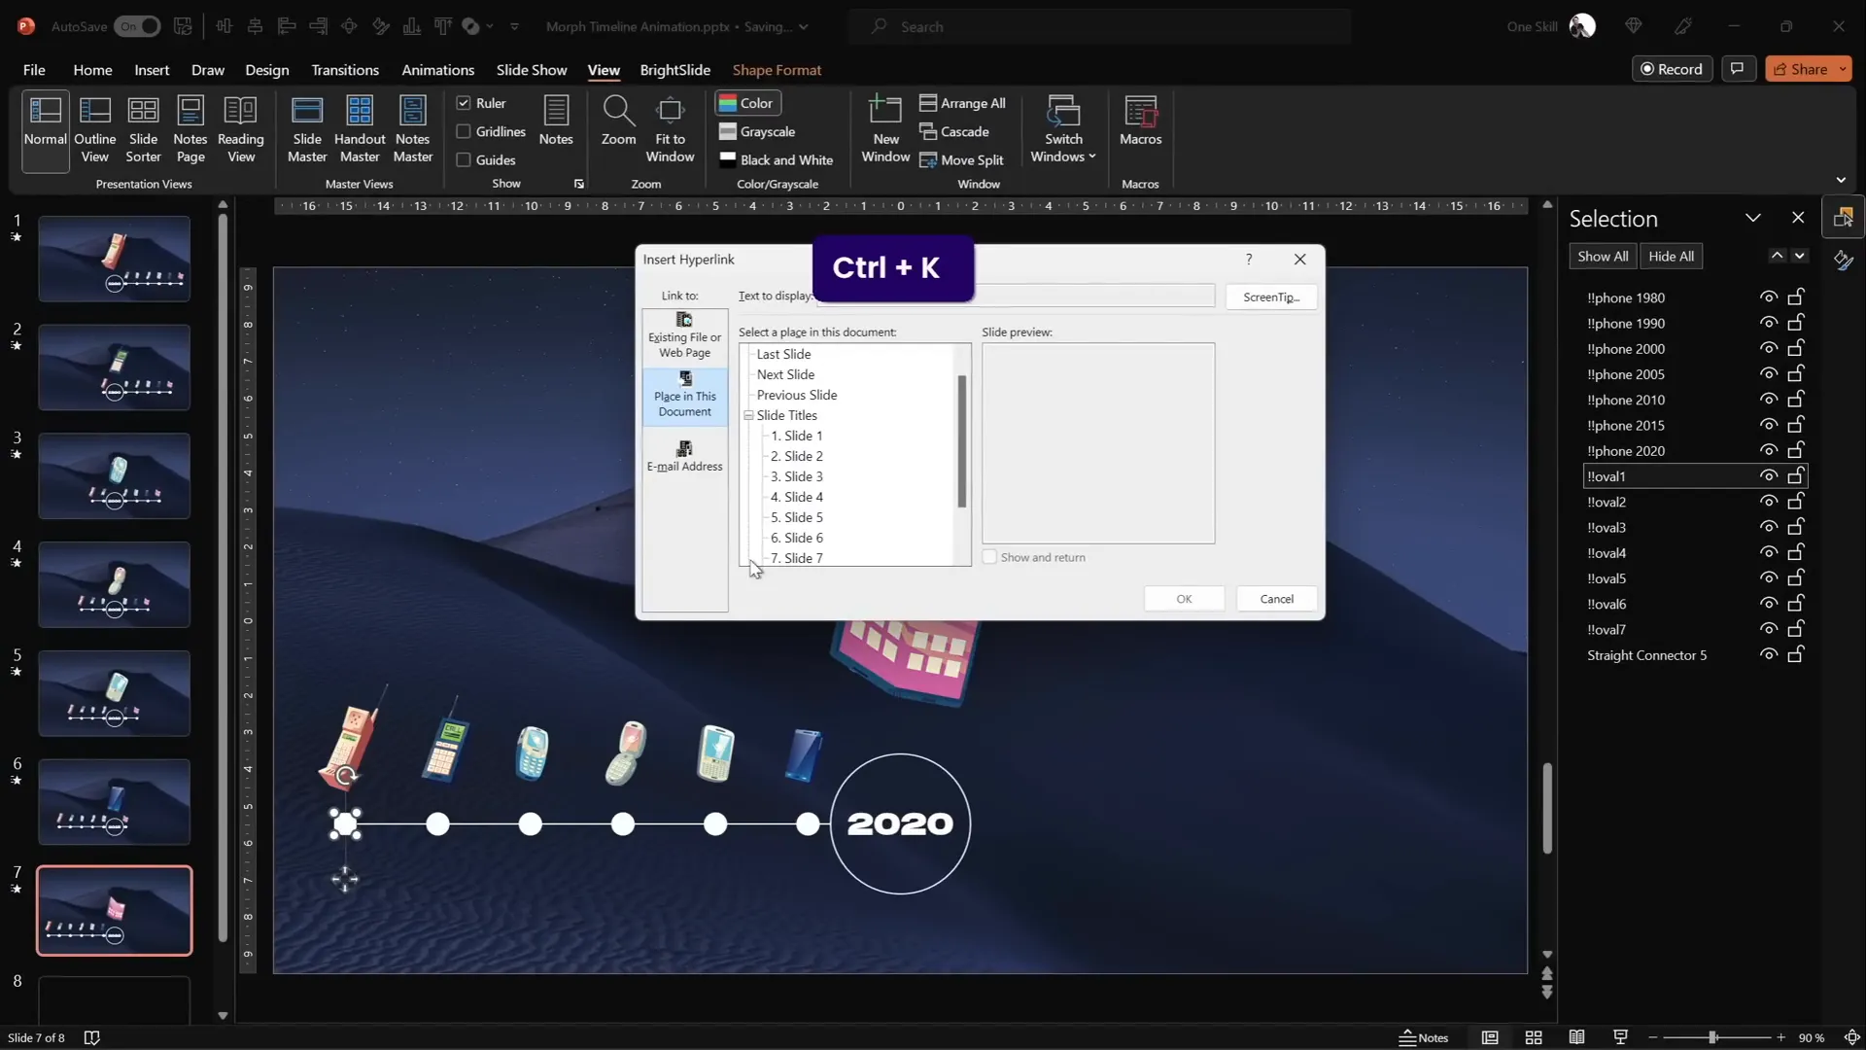1866x1050 pixels.
Task: Open the Animations ribbon tab
Action: pyautogui.click(x=437, y=70)
